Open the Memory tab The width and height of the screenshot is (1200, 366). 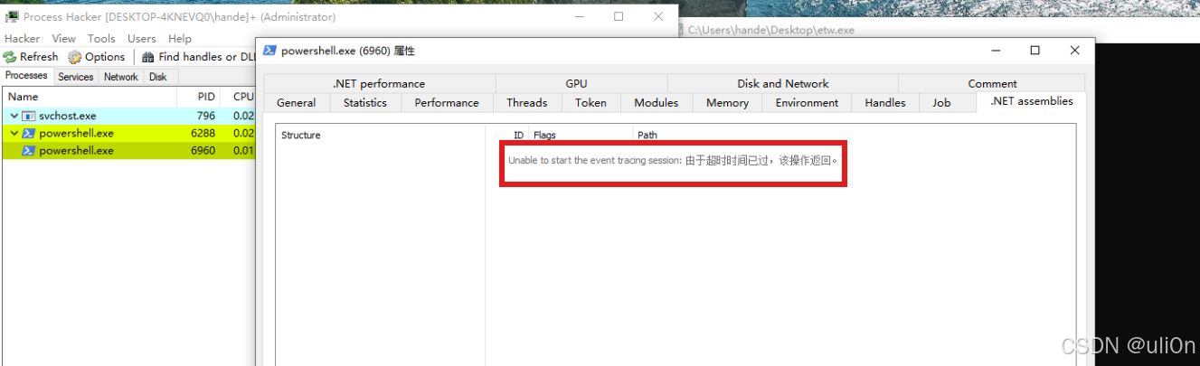(728, 103)
